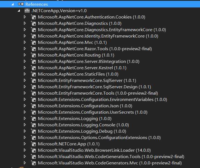This screenshot has width=200, height=168.
Task: Expand Microsoft.AspNetCore.StaticFiles package
Action: point(25,74)
